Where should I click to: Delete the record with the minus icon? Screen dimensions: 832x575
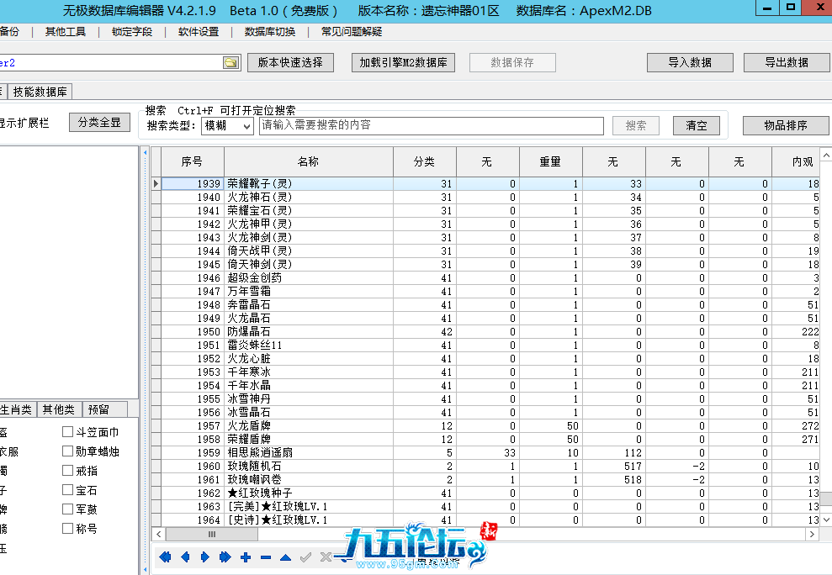pos(266,557)
